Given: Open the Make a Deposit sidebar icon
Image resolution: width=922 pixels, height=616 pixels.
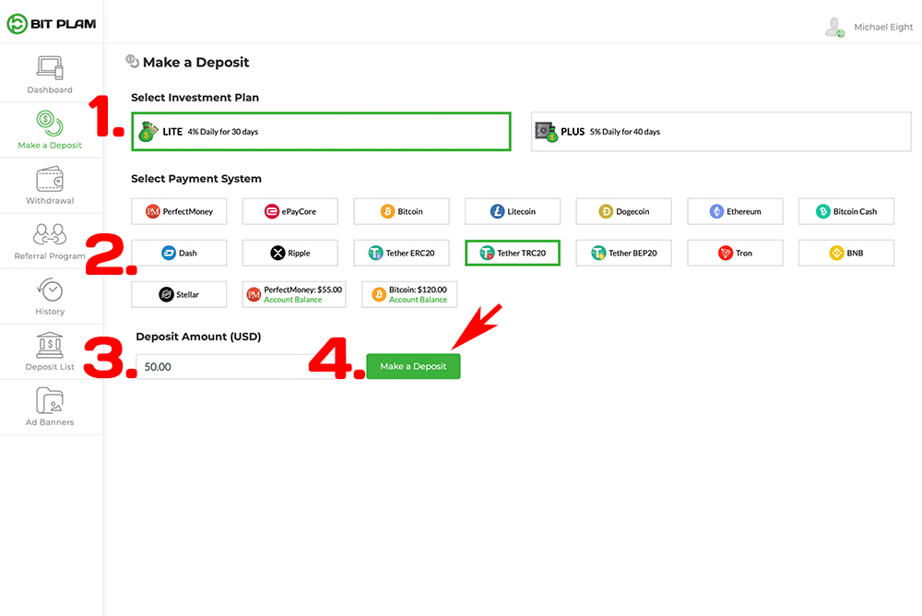Looking at the screenshot, I should click(50, 123).
